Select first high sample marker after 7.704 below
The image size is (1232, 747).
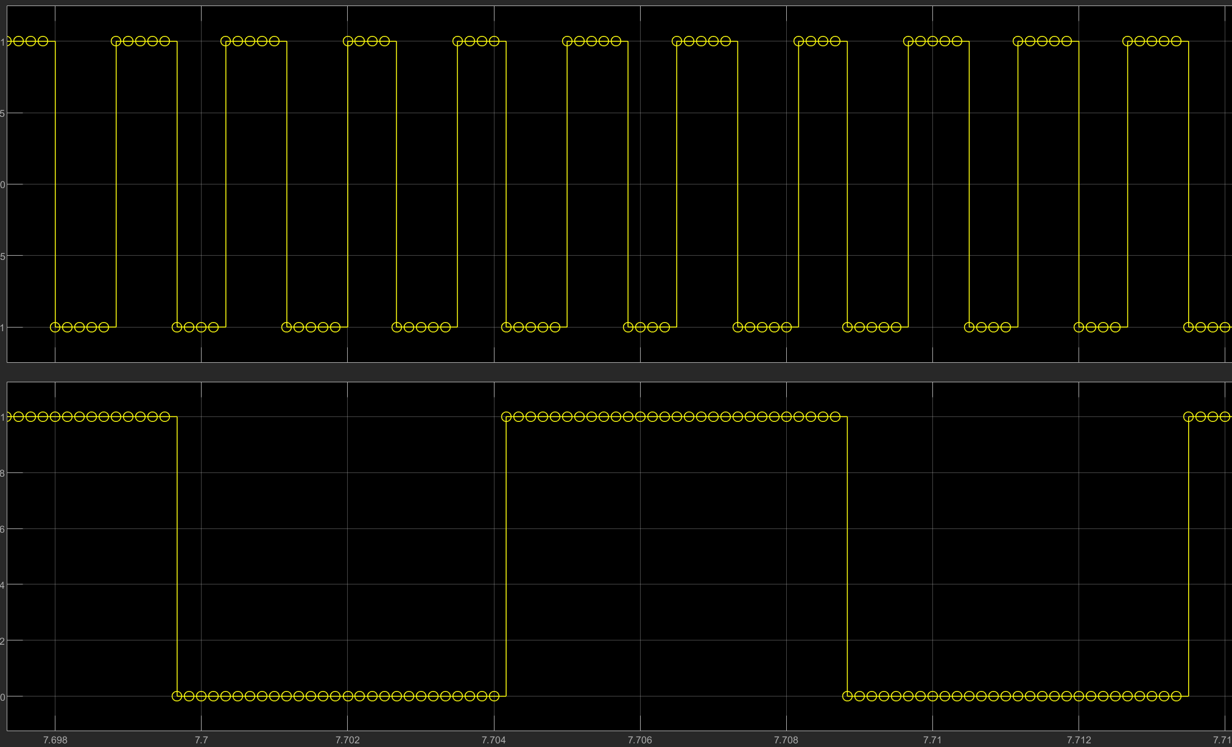pos(506,416)
